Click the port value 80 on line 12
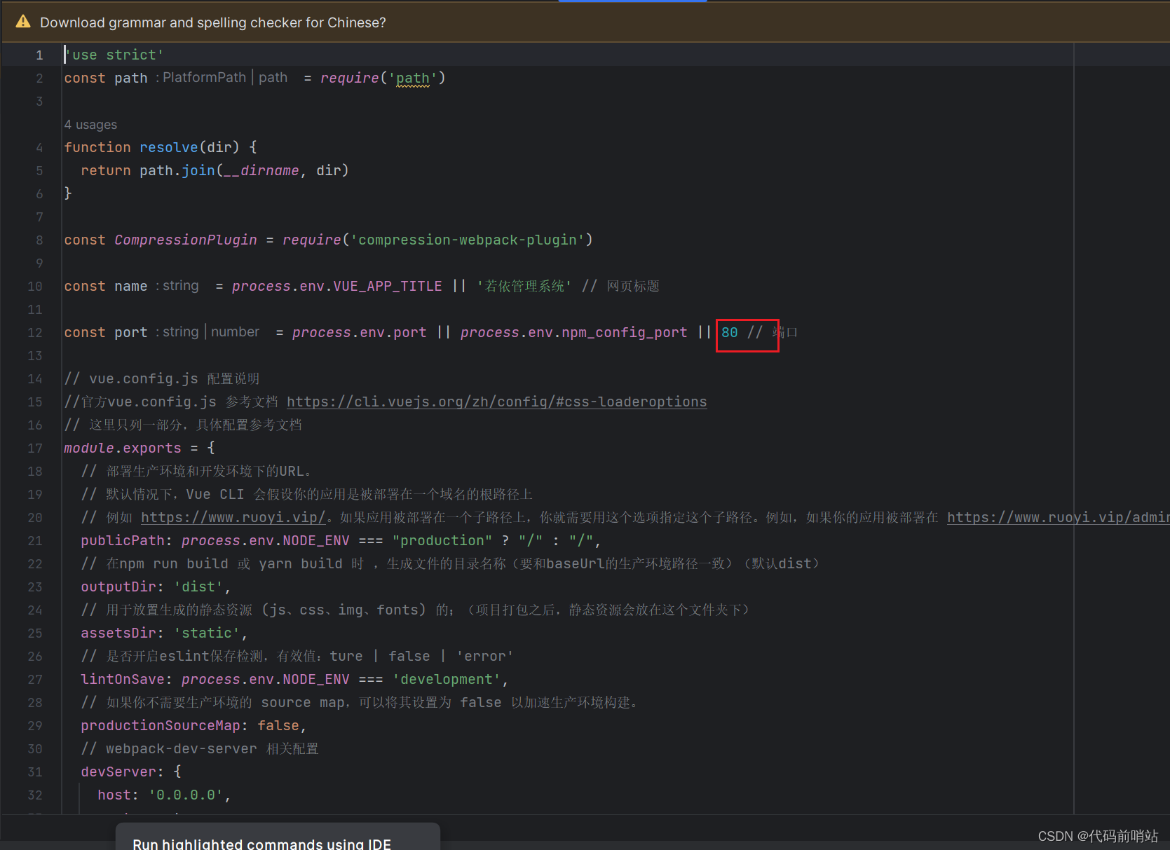Viewport: 1170px width, 850px height. [x=730, y=332]
